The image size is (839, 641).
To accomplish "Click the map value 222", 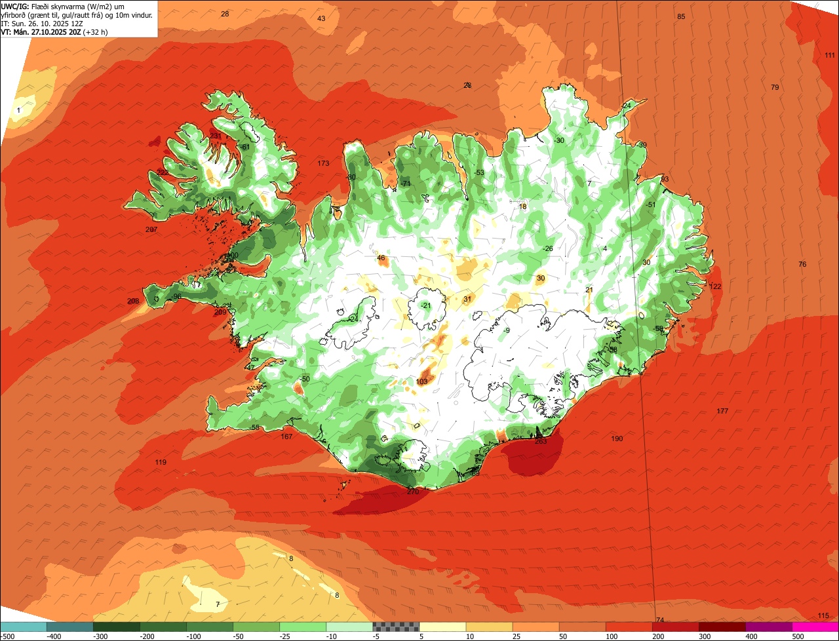I will [163, 172].
